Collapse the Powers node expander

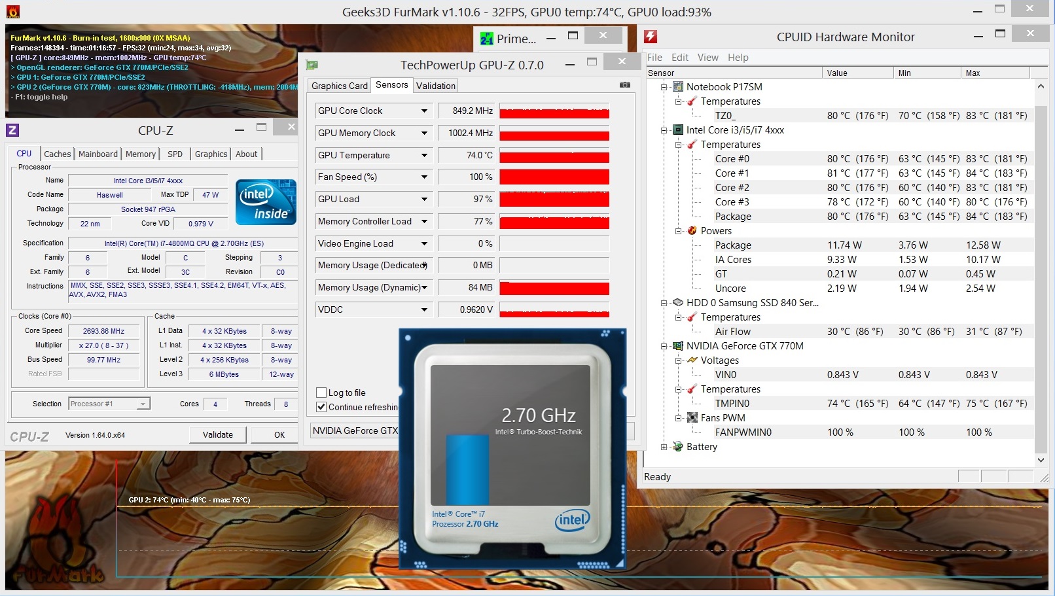tap(678, 231)
